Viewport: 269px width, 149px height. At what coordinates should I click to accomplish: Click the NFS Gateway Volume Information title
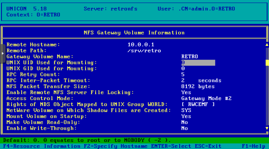134,33
